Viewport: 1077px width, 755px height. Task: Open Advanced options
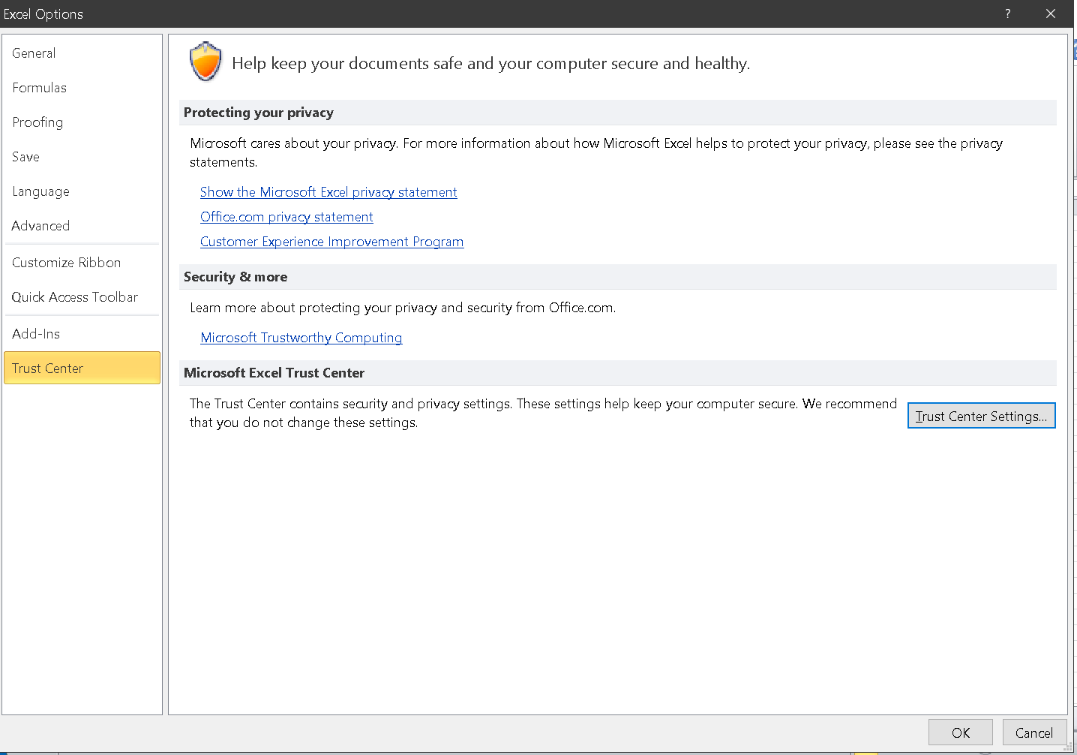[82, 226]
